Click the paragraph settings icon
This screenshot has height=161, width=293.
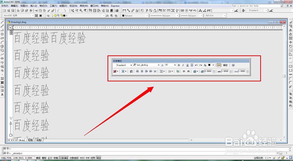click(x=131, y=71)
